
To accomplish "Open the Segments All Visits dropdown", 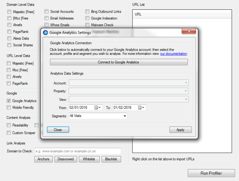I will (98, 116).
